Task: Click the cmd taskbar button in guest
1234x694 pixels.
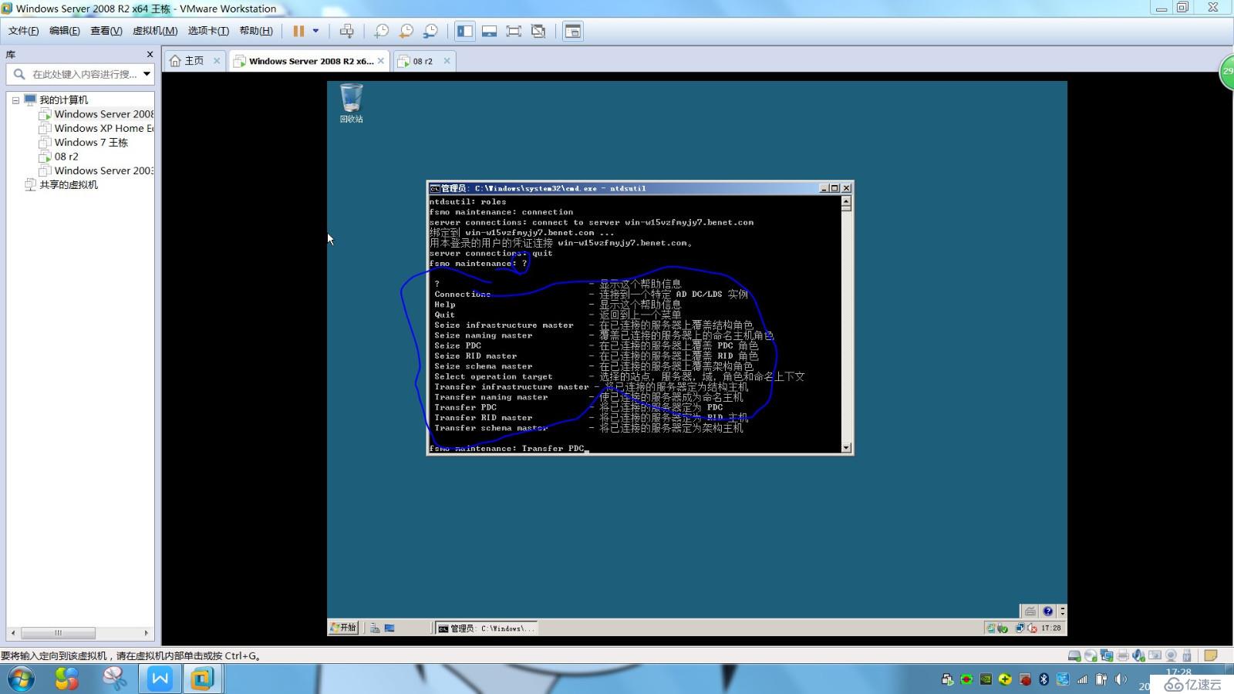Action: click(486, 628)
